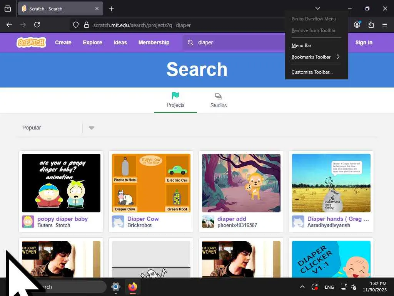The image size is (394, 296).
Task: Click the recent browsing tab manager icon
Action: [8, 8]
